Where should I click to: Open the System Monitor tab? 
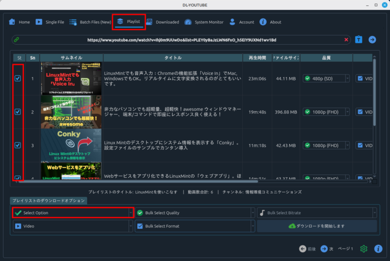click(204, 22)
